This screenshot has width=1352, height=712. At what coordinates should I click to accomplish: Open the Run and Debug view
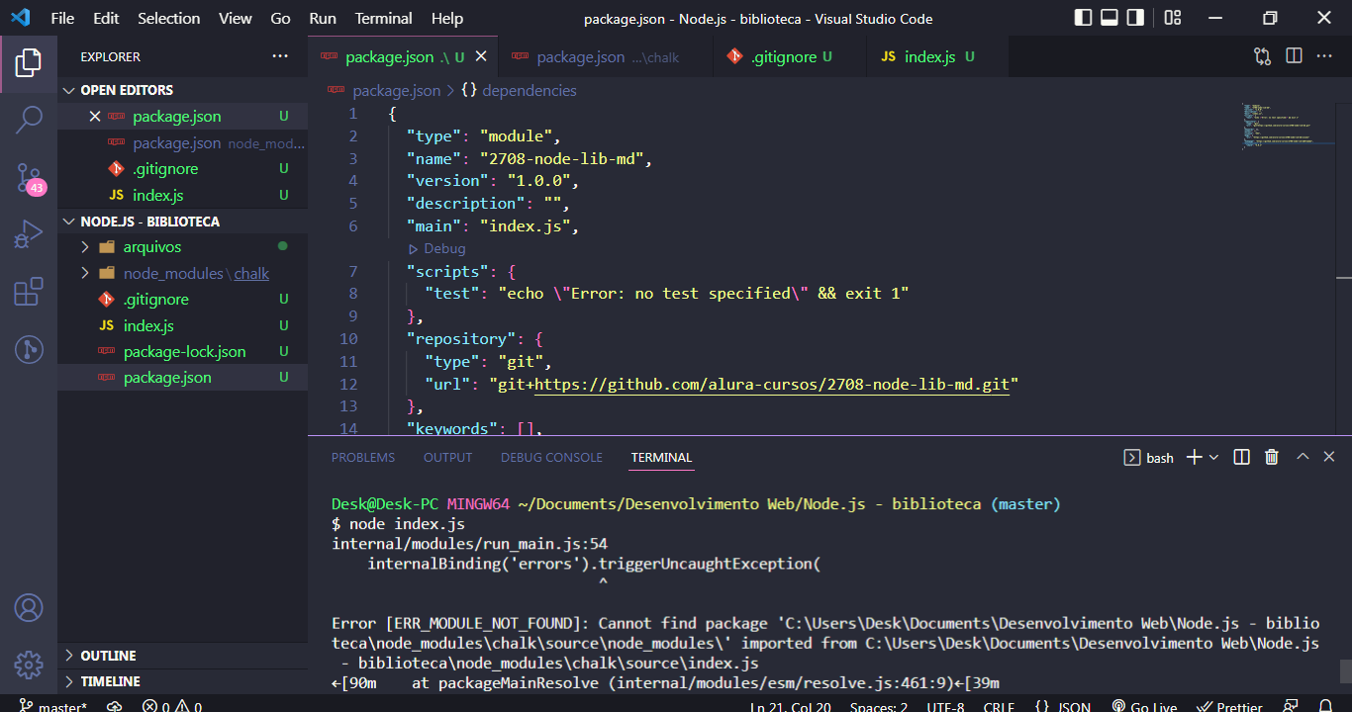point(29,234)
